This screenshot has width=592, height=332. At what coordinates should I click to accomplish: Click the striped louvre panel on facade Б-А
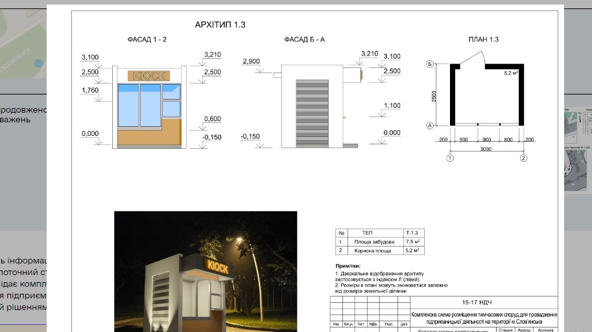313,113
